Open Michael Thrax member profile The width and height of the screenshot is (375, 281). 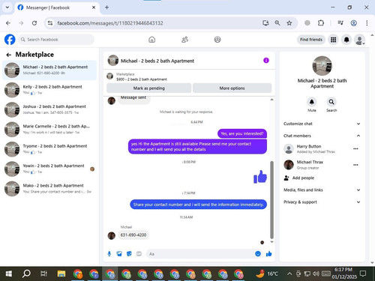pos(310,162)
